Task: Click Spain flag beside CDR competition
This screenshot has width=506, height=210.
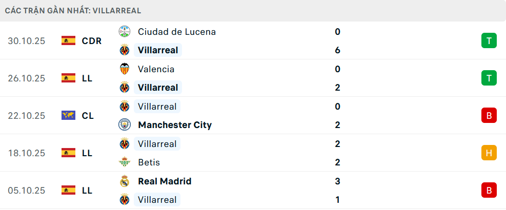Action: click(68, 40)
